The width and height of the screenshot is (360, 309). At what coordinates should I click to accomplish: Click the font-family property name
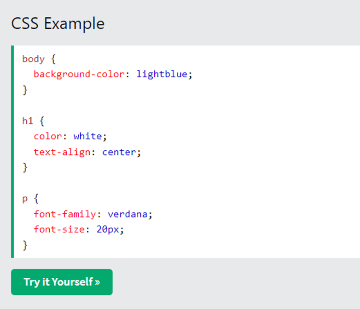65,214
